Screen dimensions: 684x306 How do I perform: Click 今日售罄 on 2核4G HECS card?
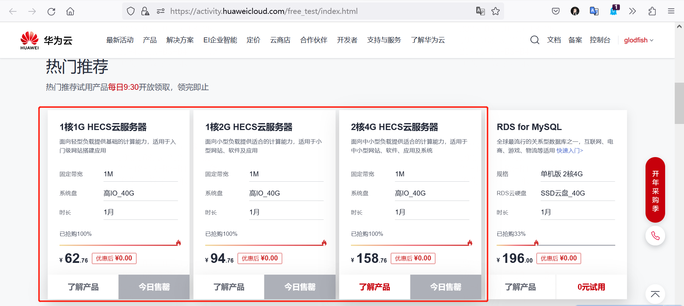click(446, 287)
